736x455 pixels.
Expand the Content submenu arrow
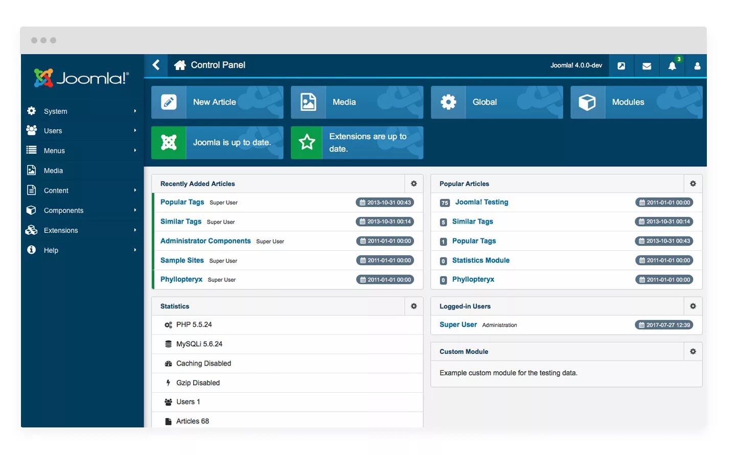point(135,190)
